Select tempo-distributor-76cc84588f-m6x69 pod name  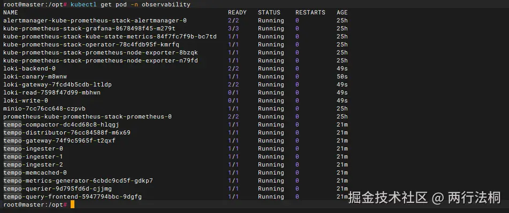point(67,133)
